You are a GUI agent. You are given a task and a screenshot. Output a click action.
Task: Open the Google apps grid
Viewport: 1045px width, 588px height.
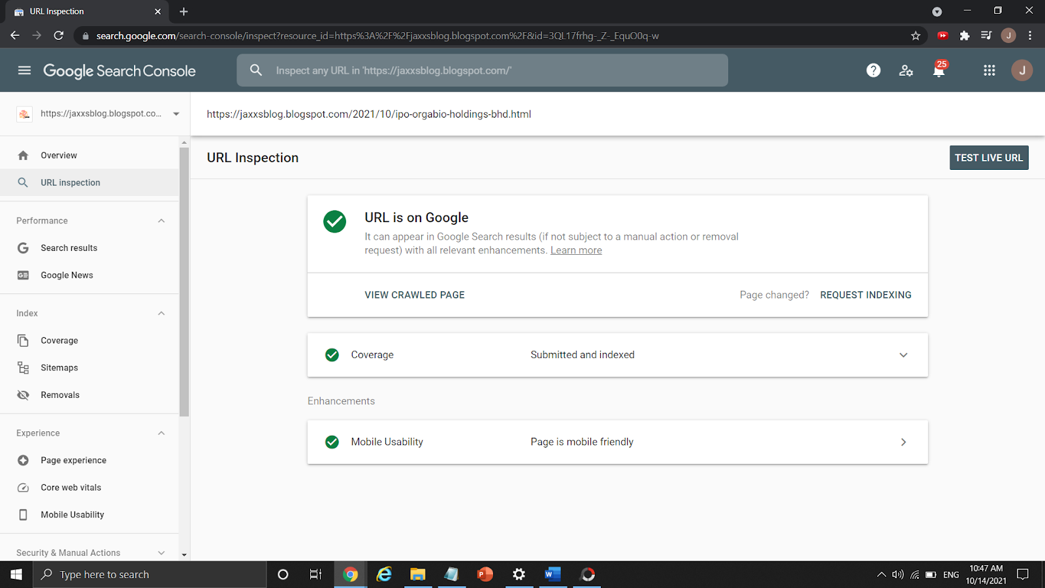coord(989,70)
